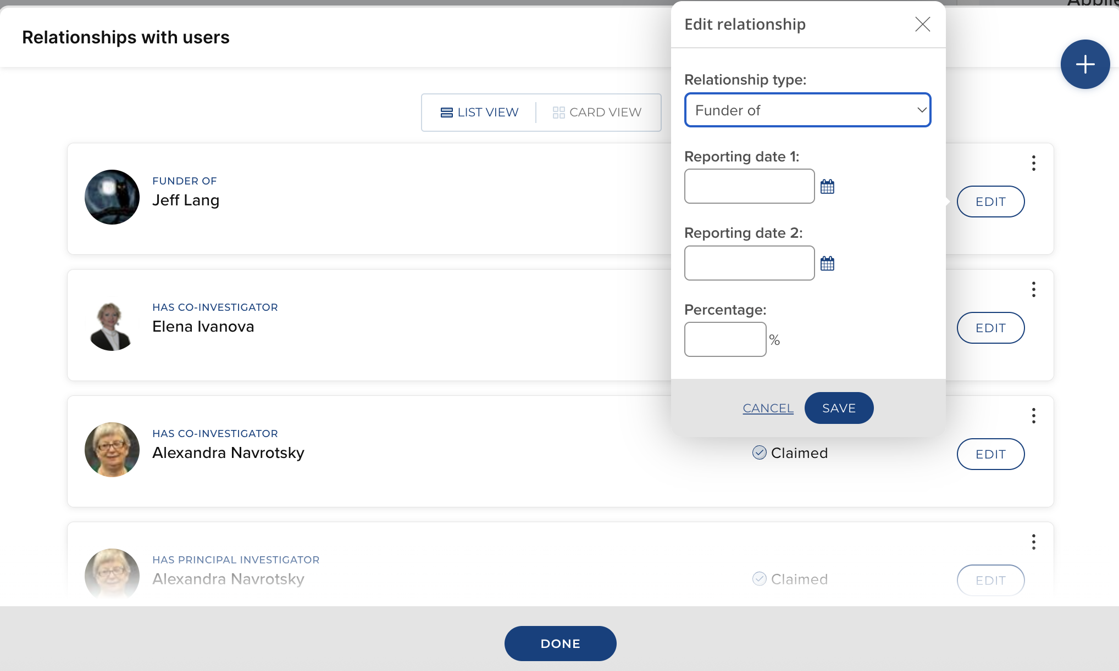This screenshot has width=1119, height=671.
Task: Edit Jeff Lang's funder relationship
Action: click(x=990, y=202)
